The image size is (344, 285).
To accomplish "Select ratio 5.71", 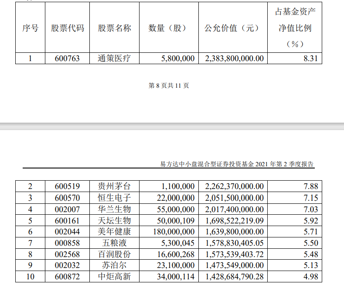I will (311, 232).
